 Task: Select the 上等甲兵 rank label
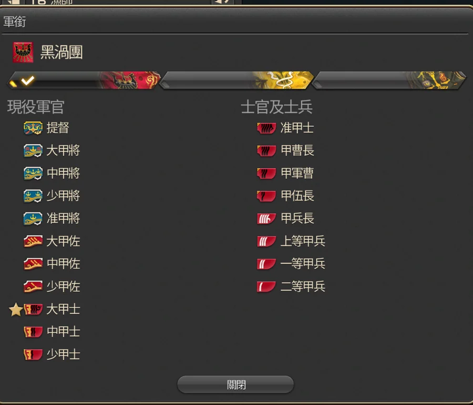(303, 241)
